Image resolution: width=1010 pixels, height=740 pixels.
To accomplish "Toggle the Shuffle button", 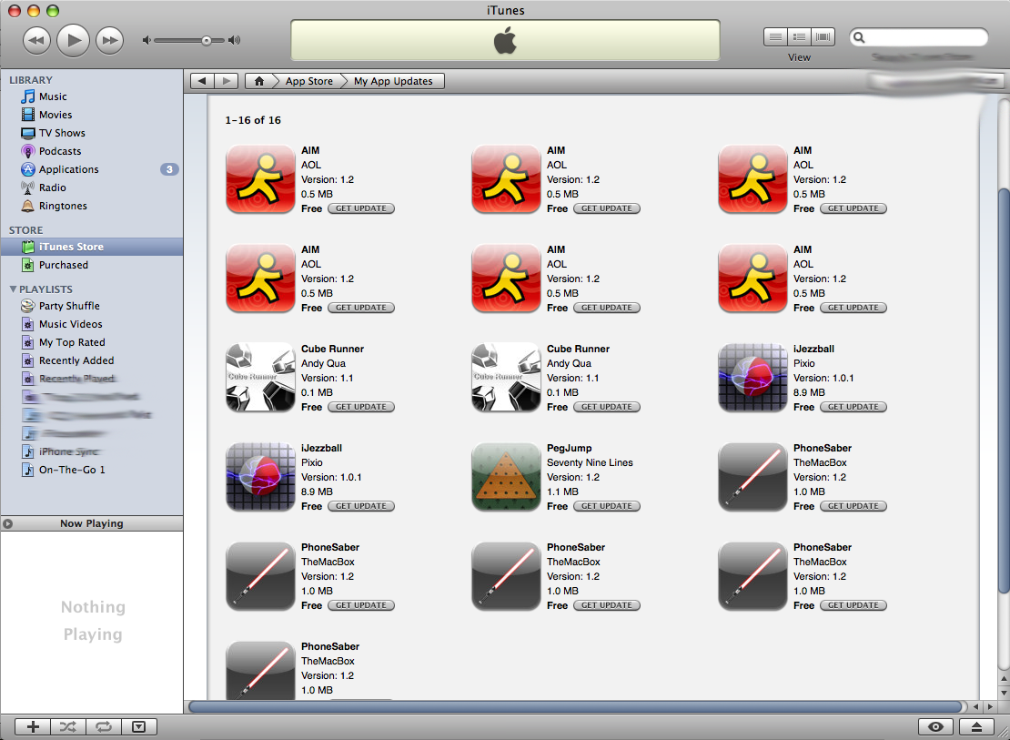I will 67,727.
